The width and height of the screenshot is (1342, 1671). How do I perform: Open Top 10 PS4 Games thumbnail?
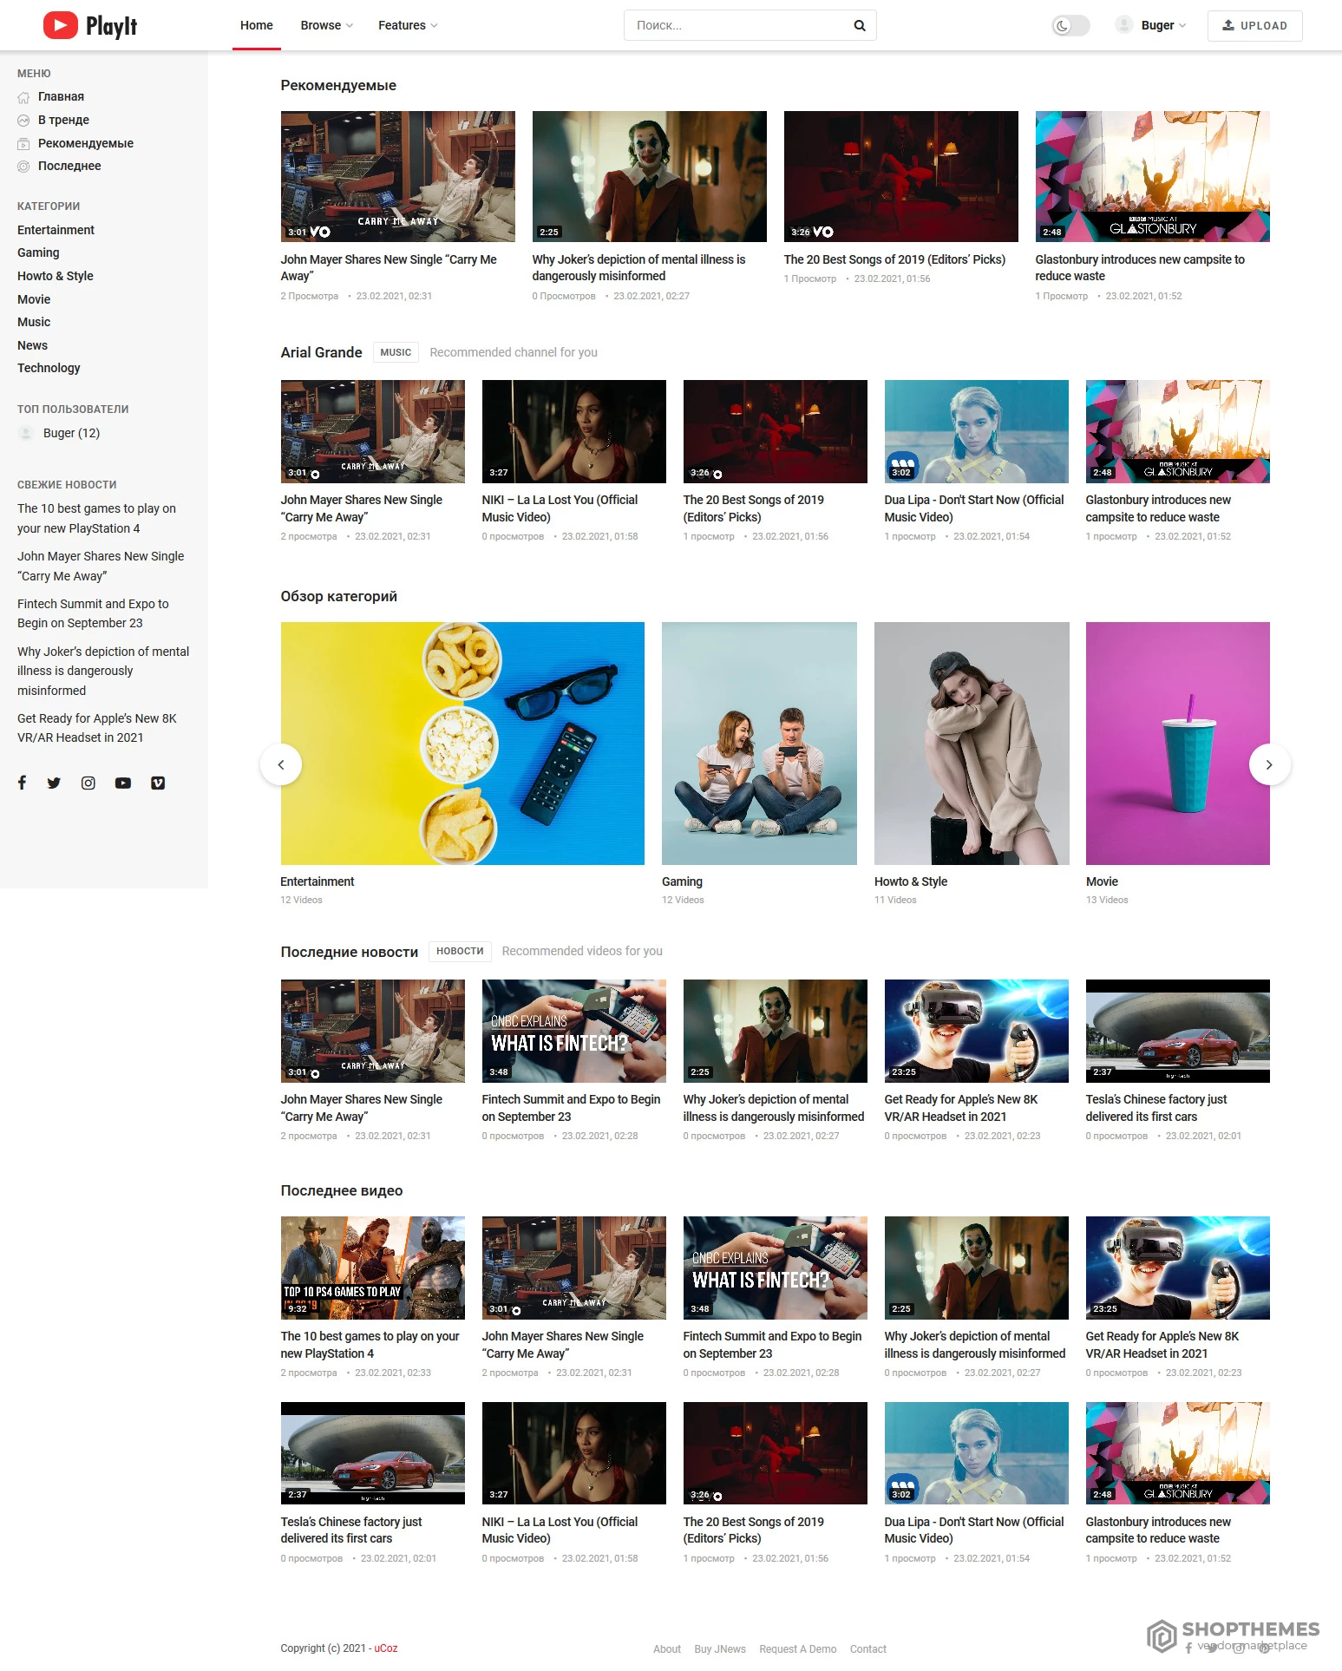click(373, 1268)
